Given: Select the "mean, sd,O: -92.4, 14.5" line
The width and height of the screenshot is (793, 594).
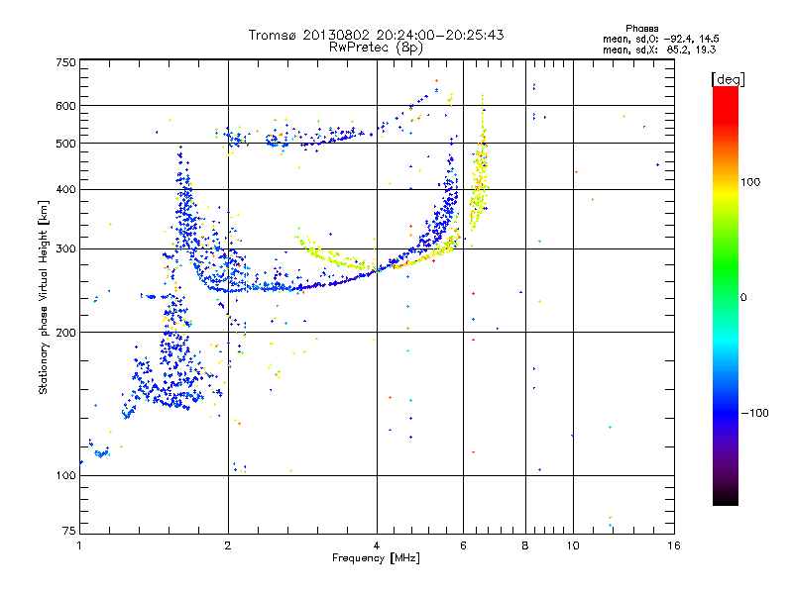Looking at the screenshot, I should 660,39.
